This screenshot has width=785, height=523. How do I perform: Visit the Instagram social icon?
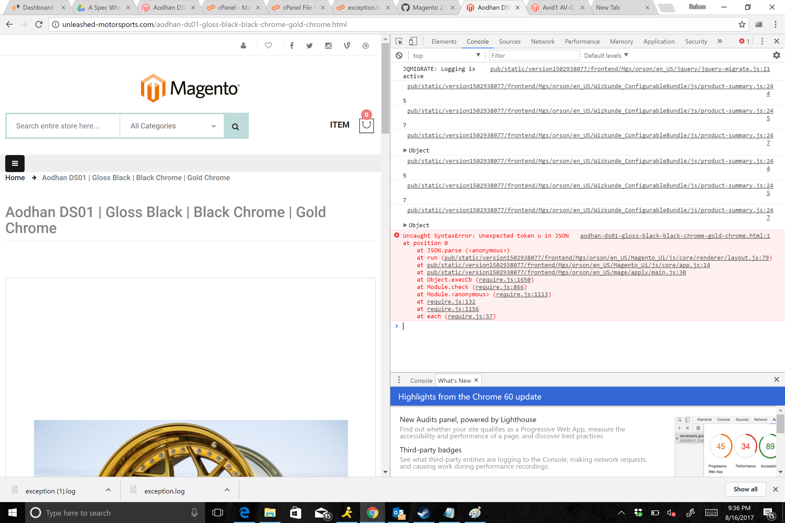tap(328, 46)
